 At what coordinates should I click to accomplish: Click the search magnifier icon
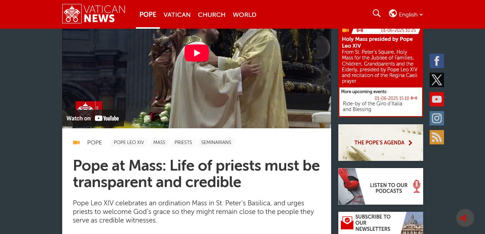376,14
